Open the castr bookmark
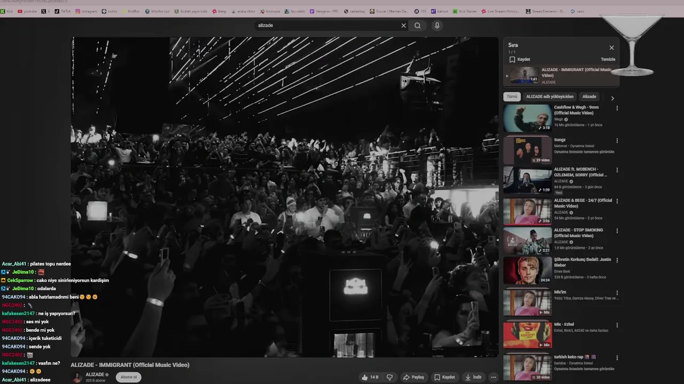The width and height of the screenshot is (684, 384). [x=578, y=11]
